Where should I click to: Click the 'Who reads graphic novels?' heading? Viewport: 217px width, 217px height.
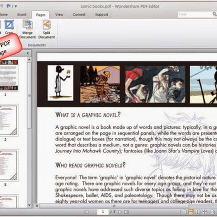click(x=90, y=165)
